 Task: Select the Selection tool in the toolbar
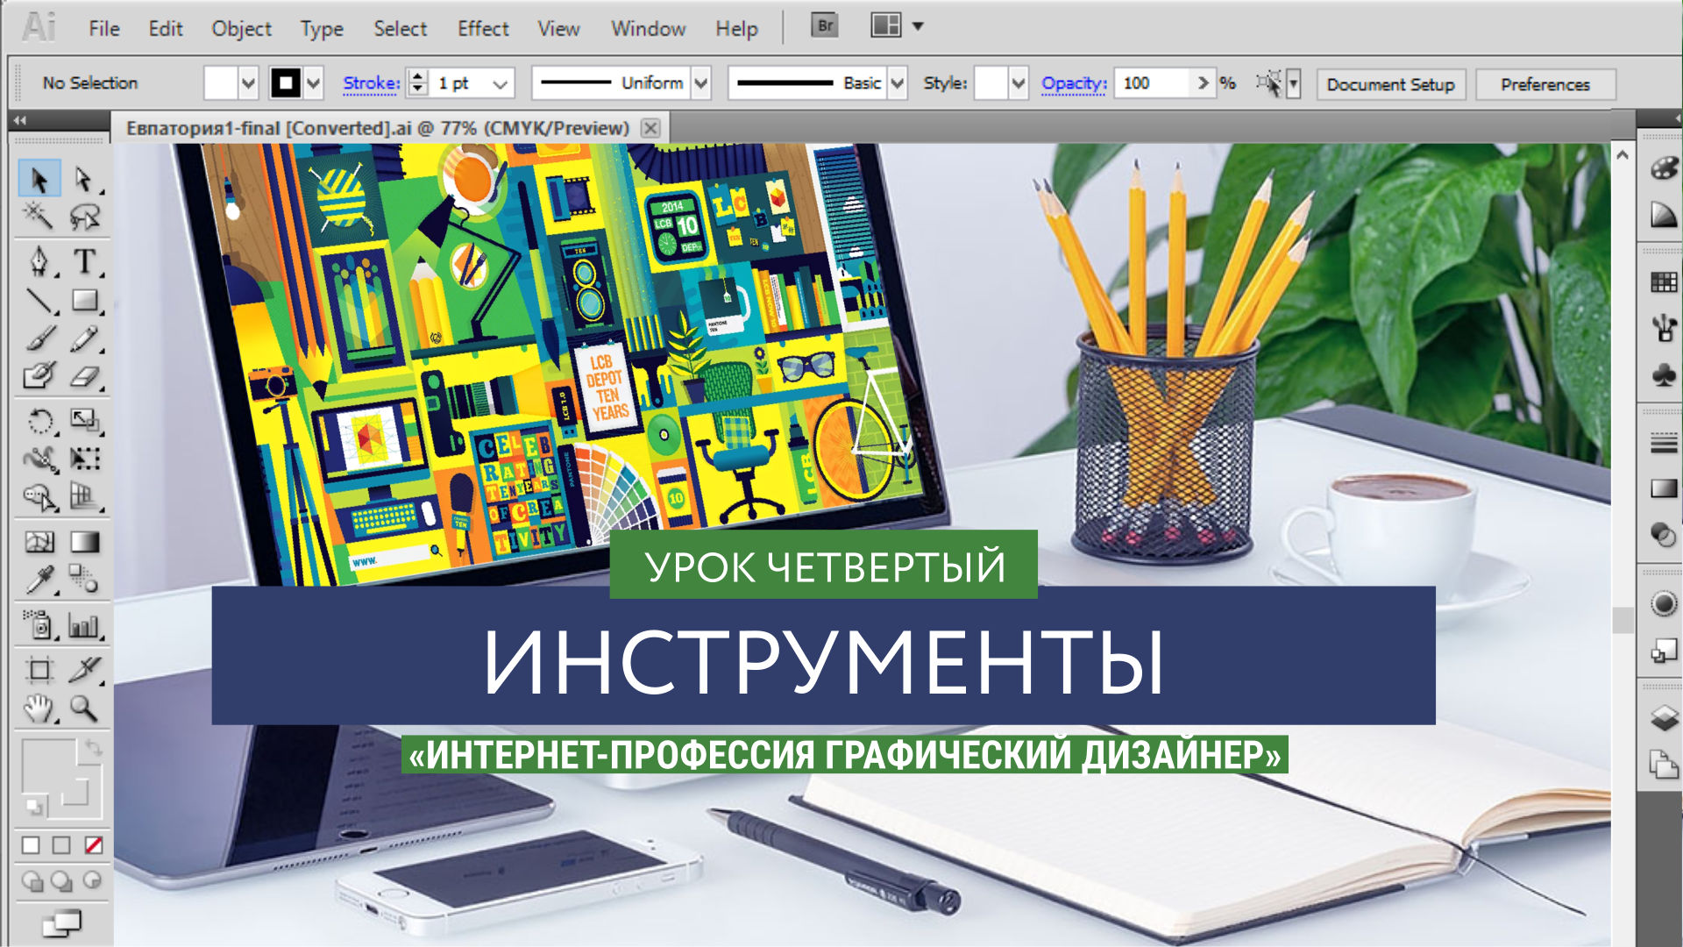[39, 180]
